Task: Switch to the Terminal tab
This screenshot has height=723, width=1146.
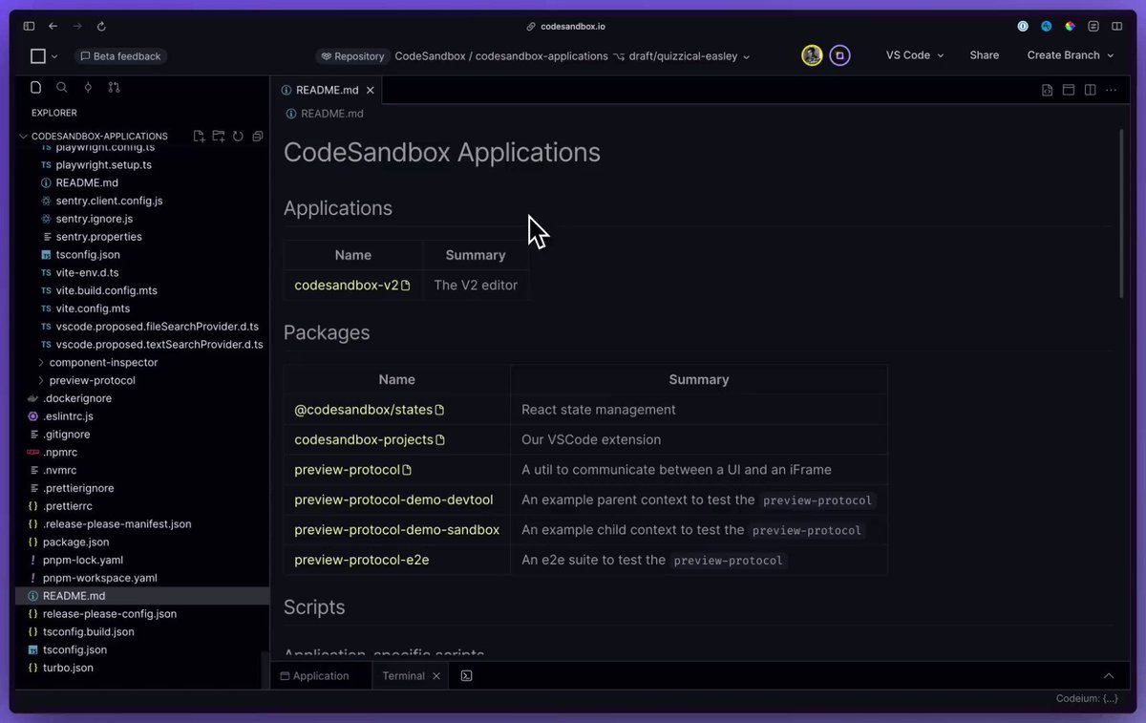Action: (402, 675)
